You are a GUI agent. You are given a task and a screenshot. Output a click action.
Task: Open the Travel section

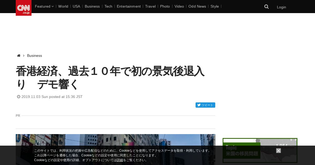pyautogui.click(x=150, y=6)
